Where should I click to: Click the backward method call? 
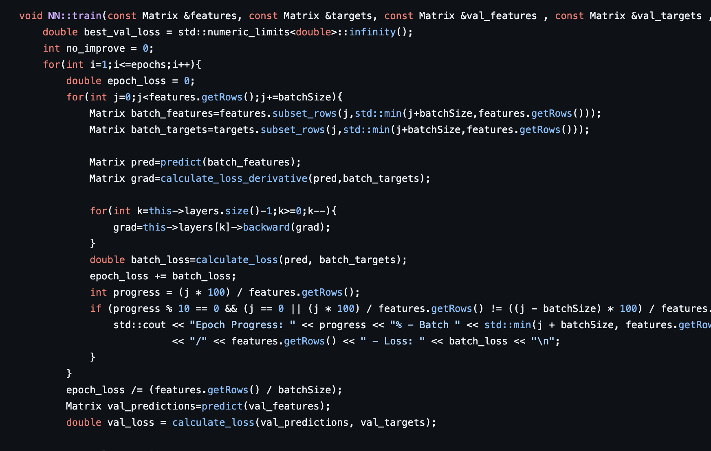tap(266, 227)
